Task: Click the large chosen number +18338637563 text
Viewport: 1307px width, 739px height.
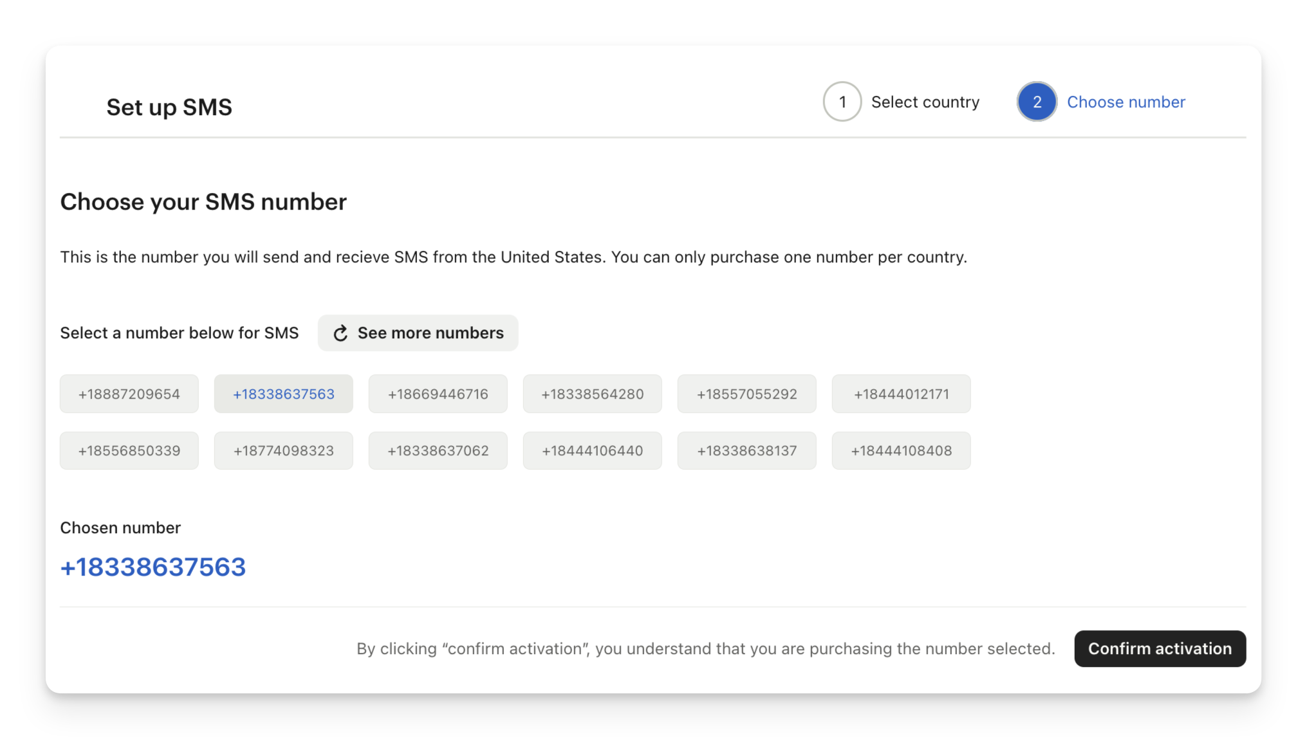Action: pyautogui.click(x=153, y=567)
